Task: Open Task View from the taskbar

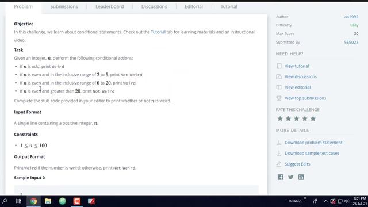Action: pyautogui.click(x=18, y=201)
